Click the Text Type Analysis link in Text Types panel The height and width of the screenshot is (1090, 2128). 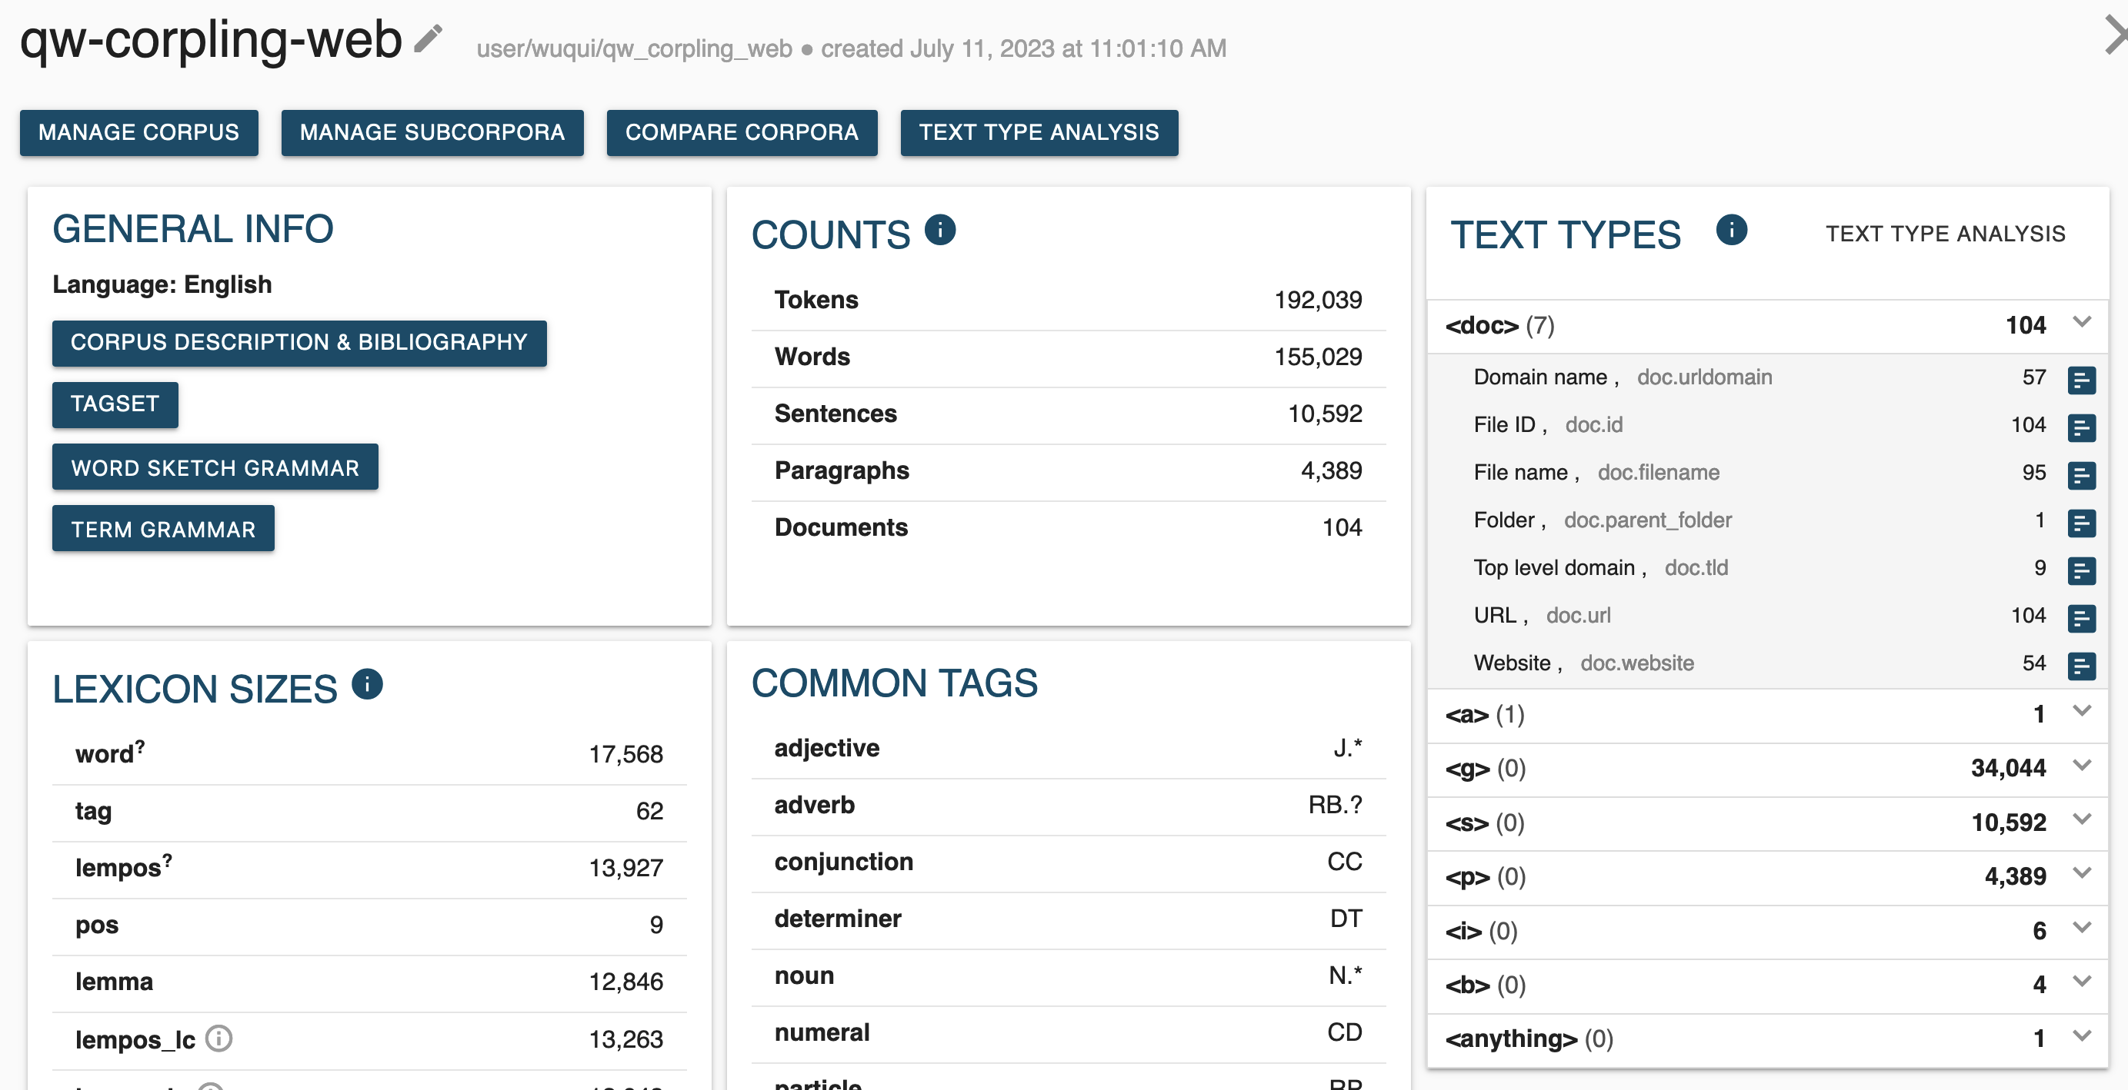[1945, 234]
